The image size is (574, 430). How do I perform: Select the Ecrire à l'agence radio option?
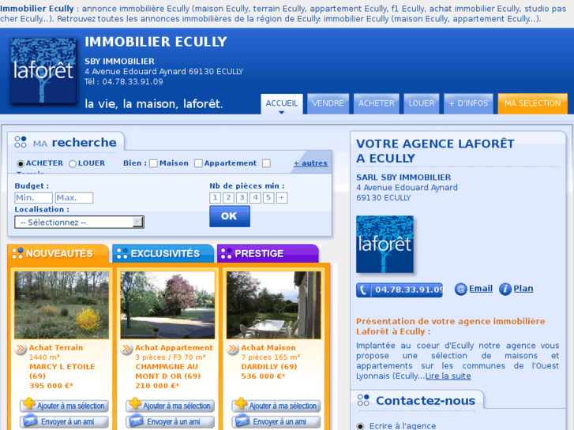pos(361,426)
